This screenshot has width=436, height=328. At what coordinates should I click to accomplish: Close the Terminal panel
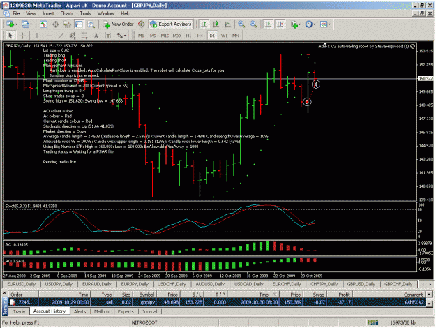click(x=4, y=292)
